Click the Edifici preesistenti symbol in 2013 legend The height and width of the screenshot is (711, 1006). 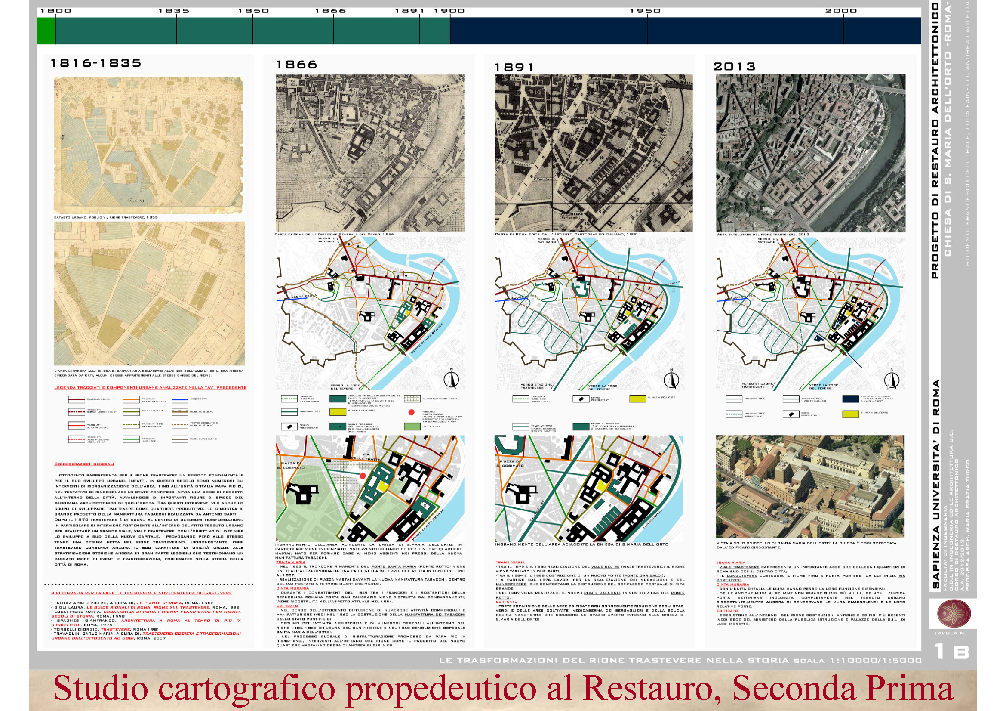[x=791, y=414]
